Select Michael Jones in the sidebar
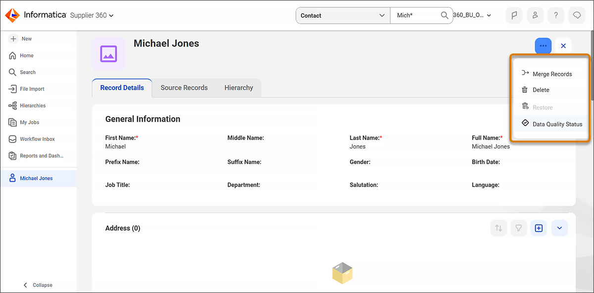 pos(39,178)
